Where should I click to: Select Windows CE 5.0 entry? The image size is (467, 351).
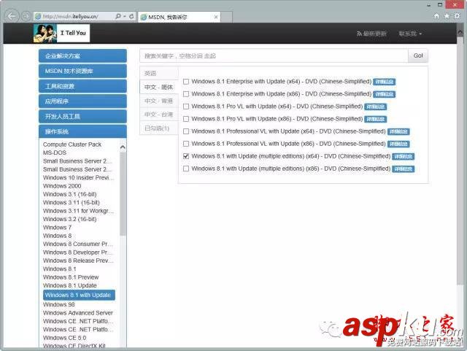[x=65, y=338]
